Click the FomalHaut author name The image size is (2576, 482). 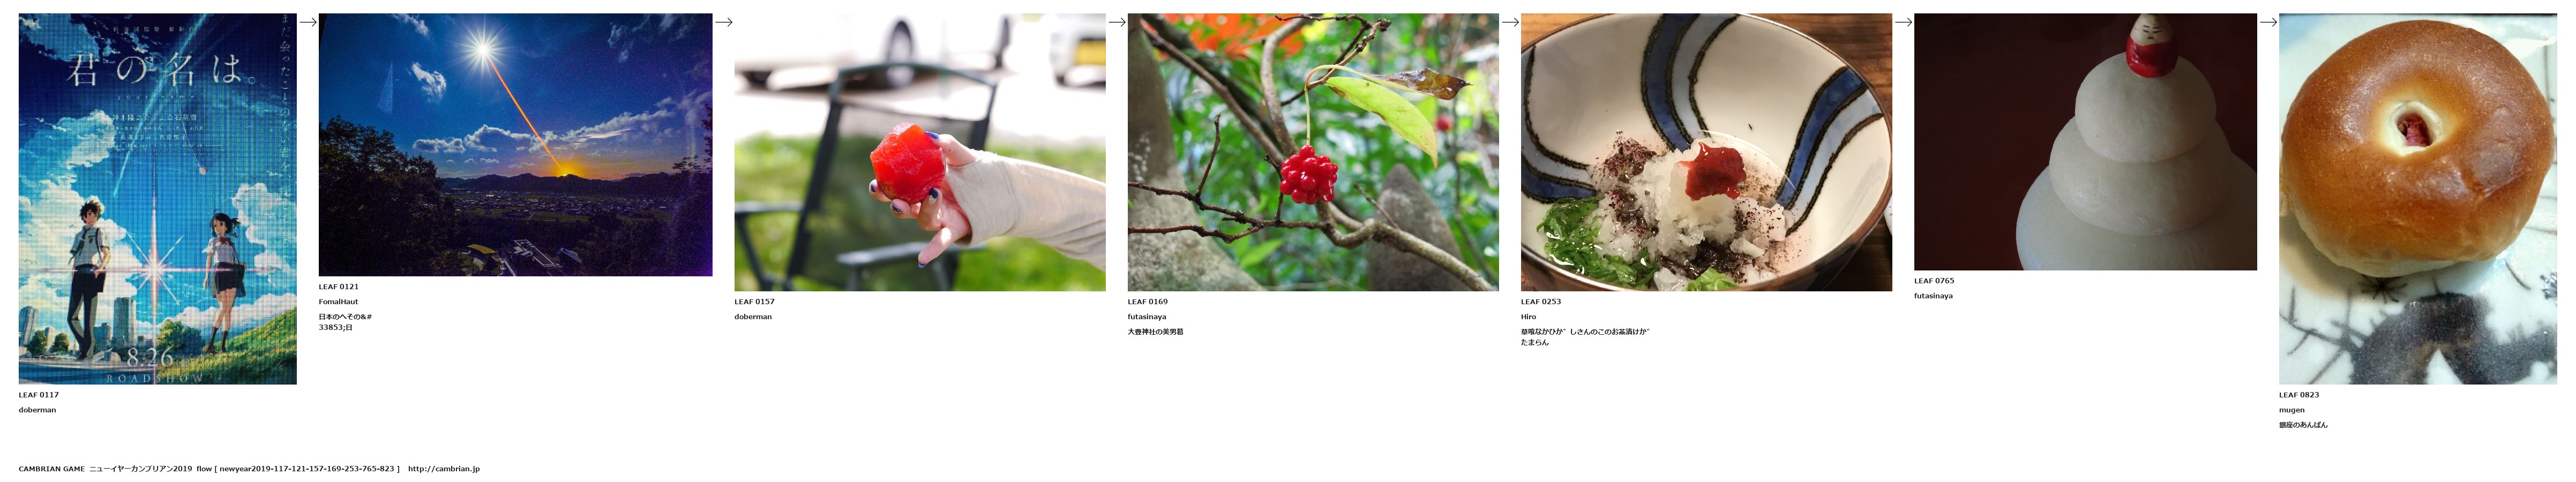[338, 302]
